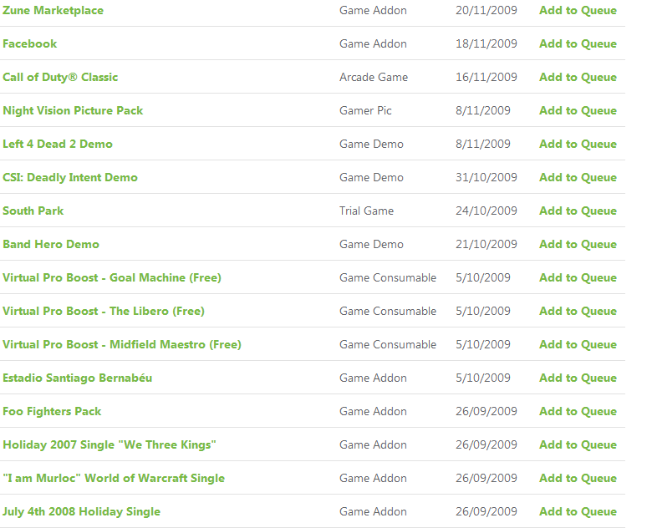Viewport: 647px width, 528px height.
Task: Add Estadio Santiago Bernabéu to queue
Action: [578, 378]
